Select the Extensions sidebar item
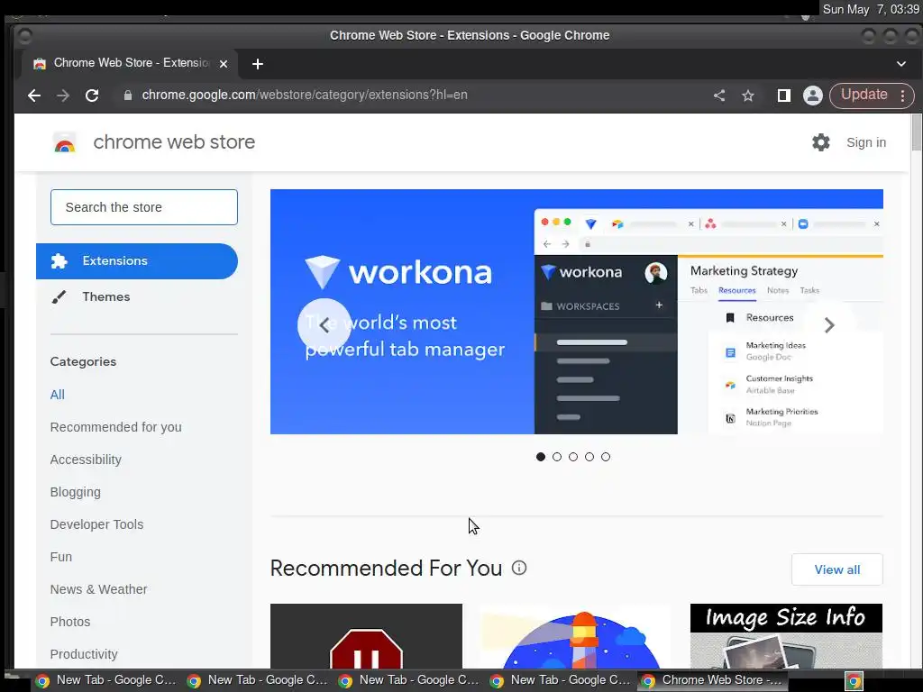923x692 pixels. point(137,261)
